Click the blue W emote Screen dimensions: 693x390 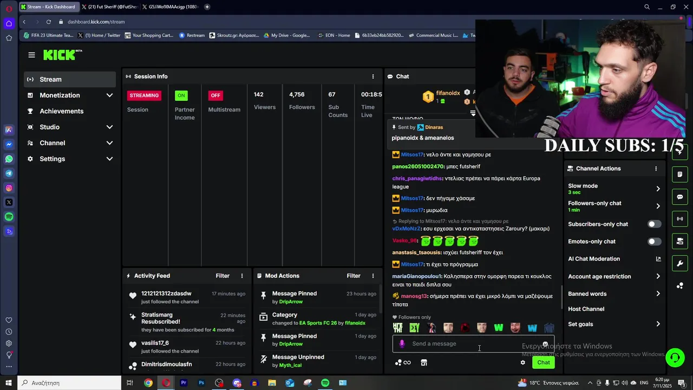tap(532, 328)
